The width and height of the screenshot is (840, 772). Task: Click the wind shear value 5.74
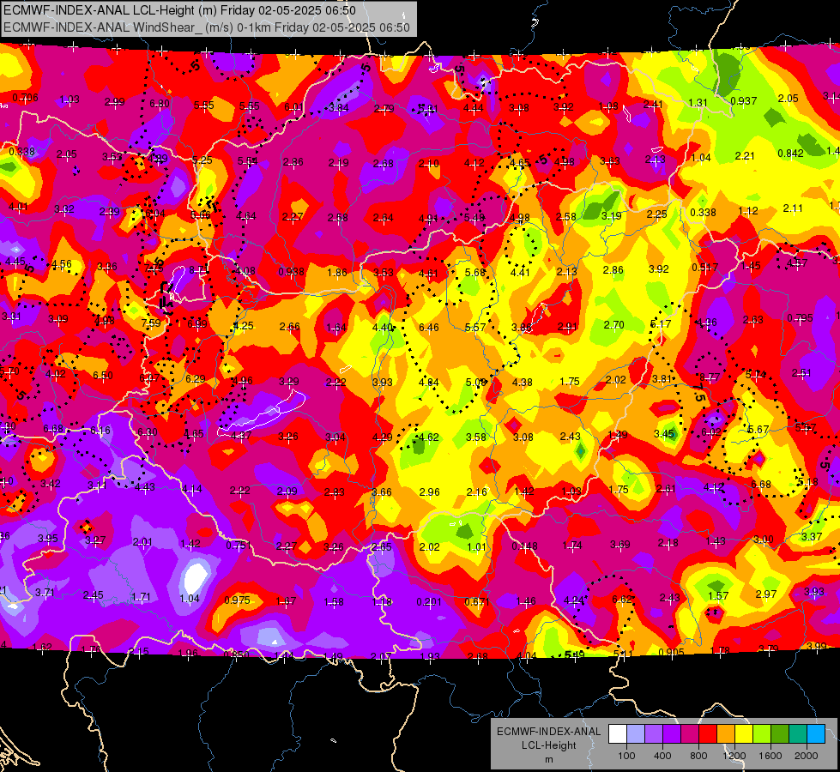[x=756, y=375]
